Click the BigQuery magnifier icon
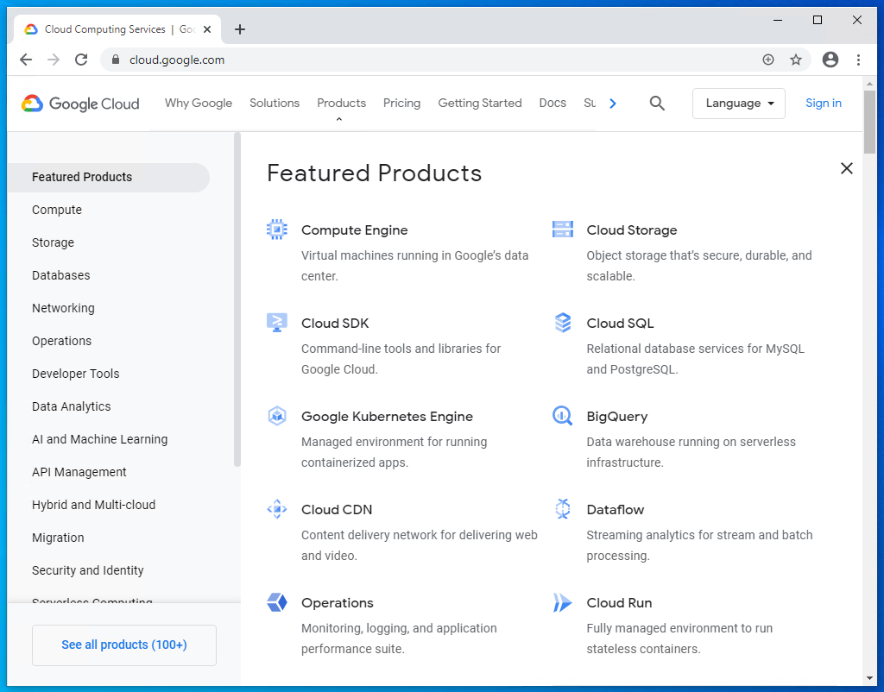The image size is (884, 692). click(x=563, y=416)
